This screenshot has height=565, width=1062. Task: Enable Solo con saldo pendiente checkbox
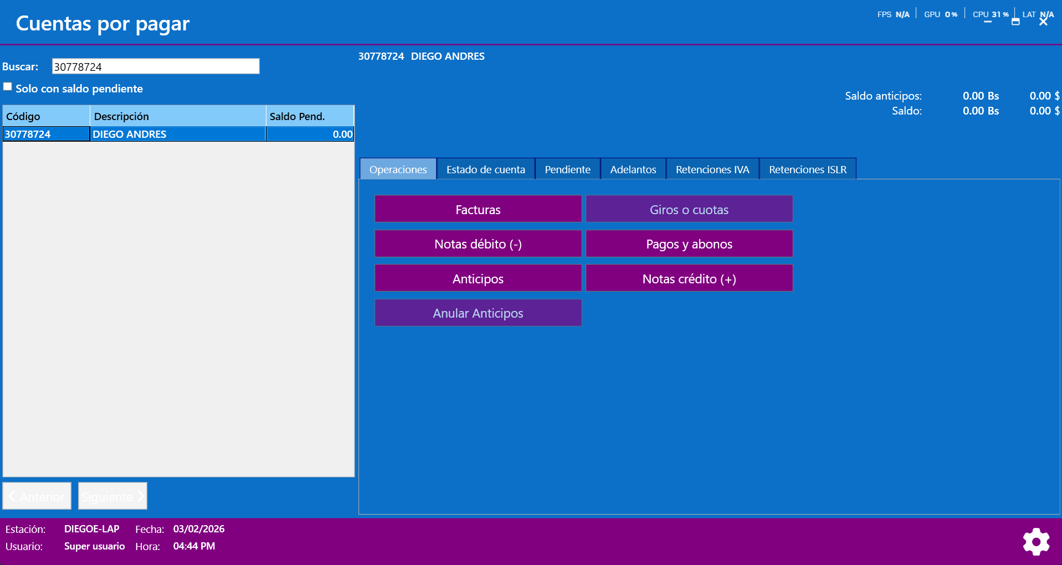click(x=8, y=87)
